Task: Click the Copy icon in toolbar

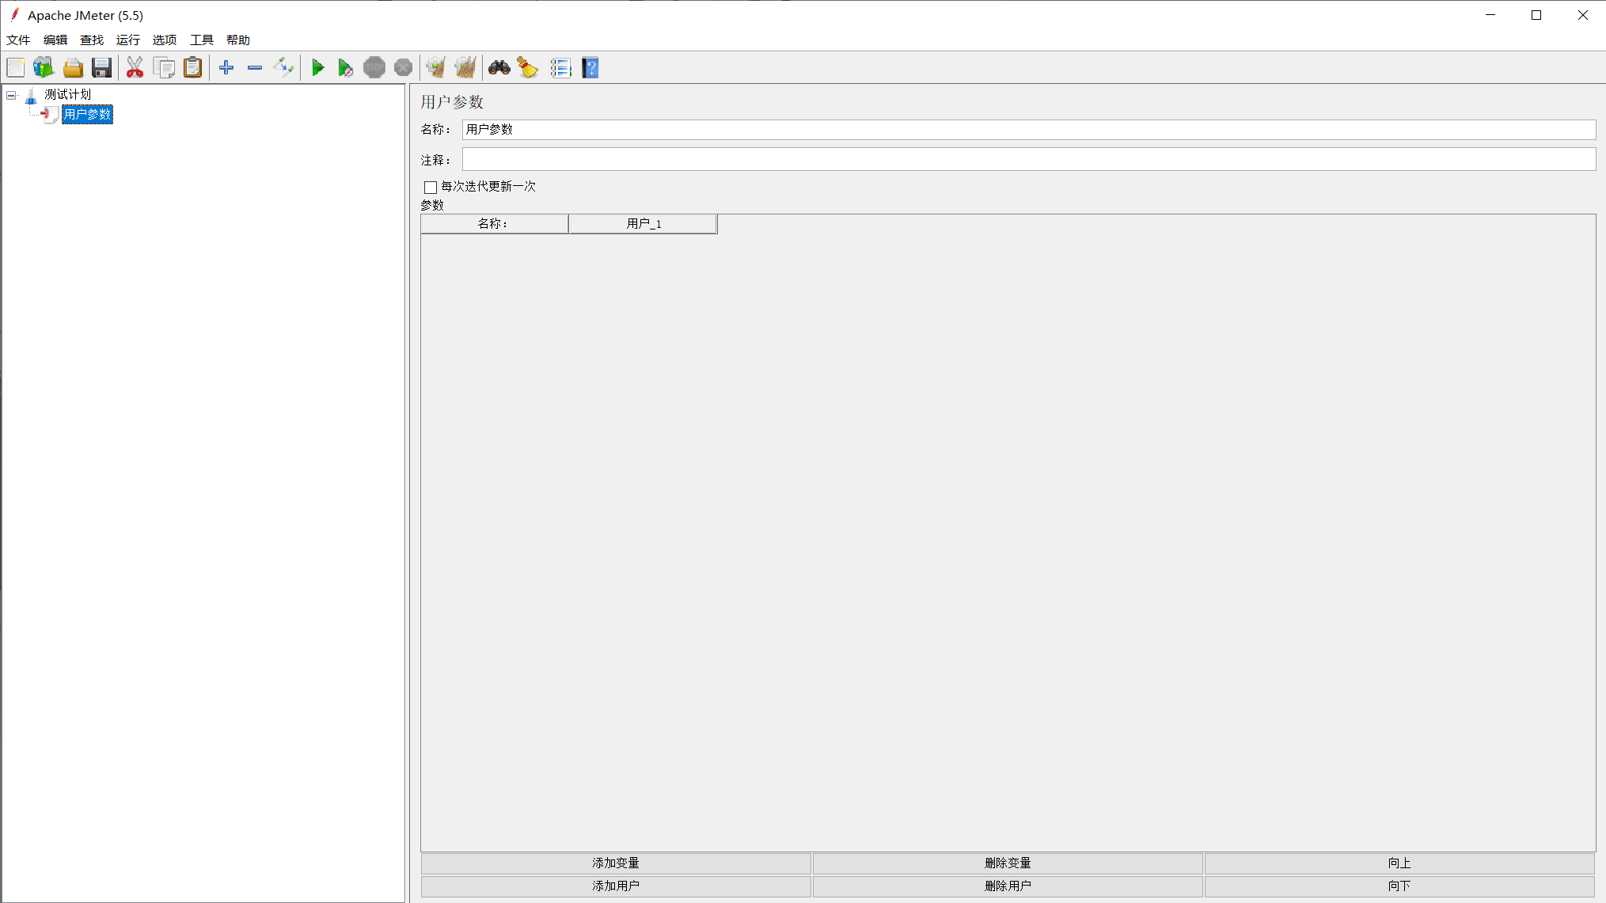Action: point(165,68)
